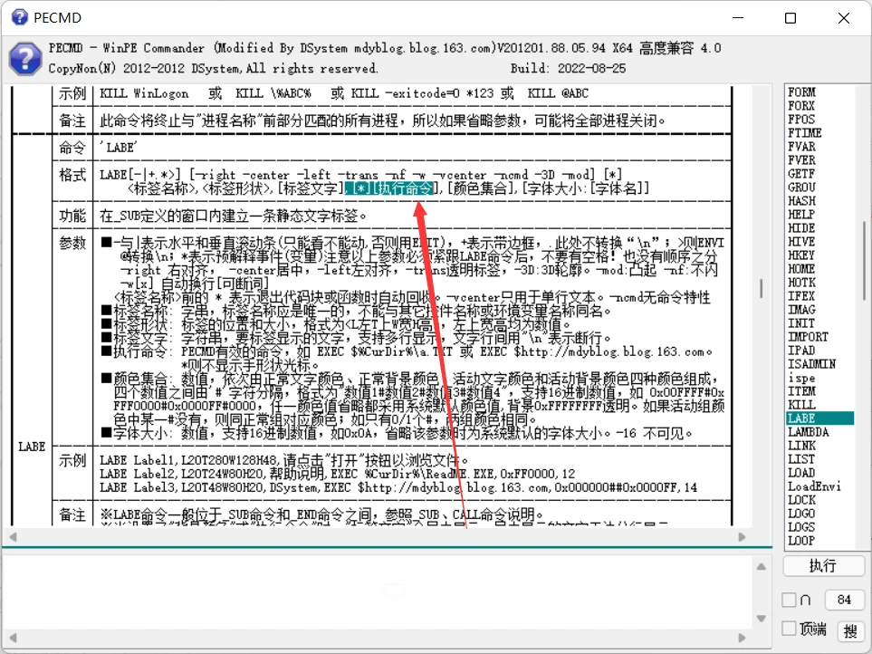The width and height of the screenshot is (872, 654).
Task: Click the command list vertical scrollbar thumb
Action: (x=864, y=260)
